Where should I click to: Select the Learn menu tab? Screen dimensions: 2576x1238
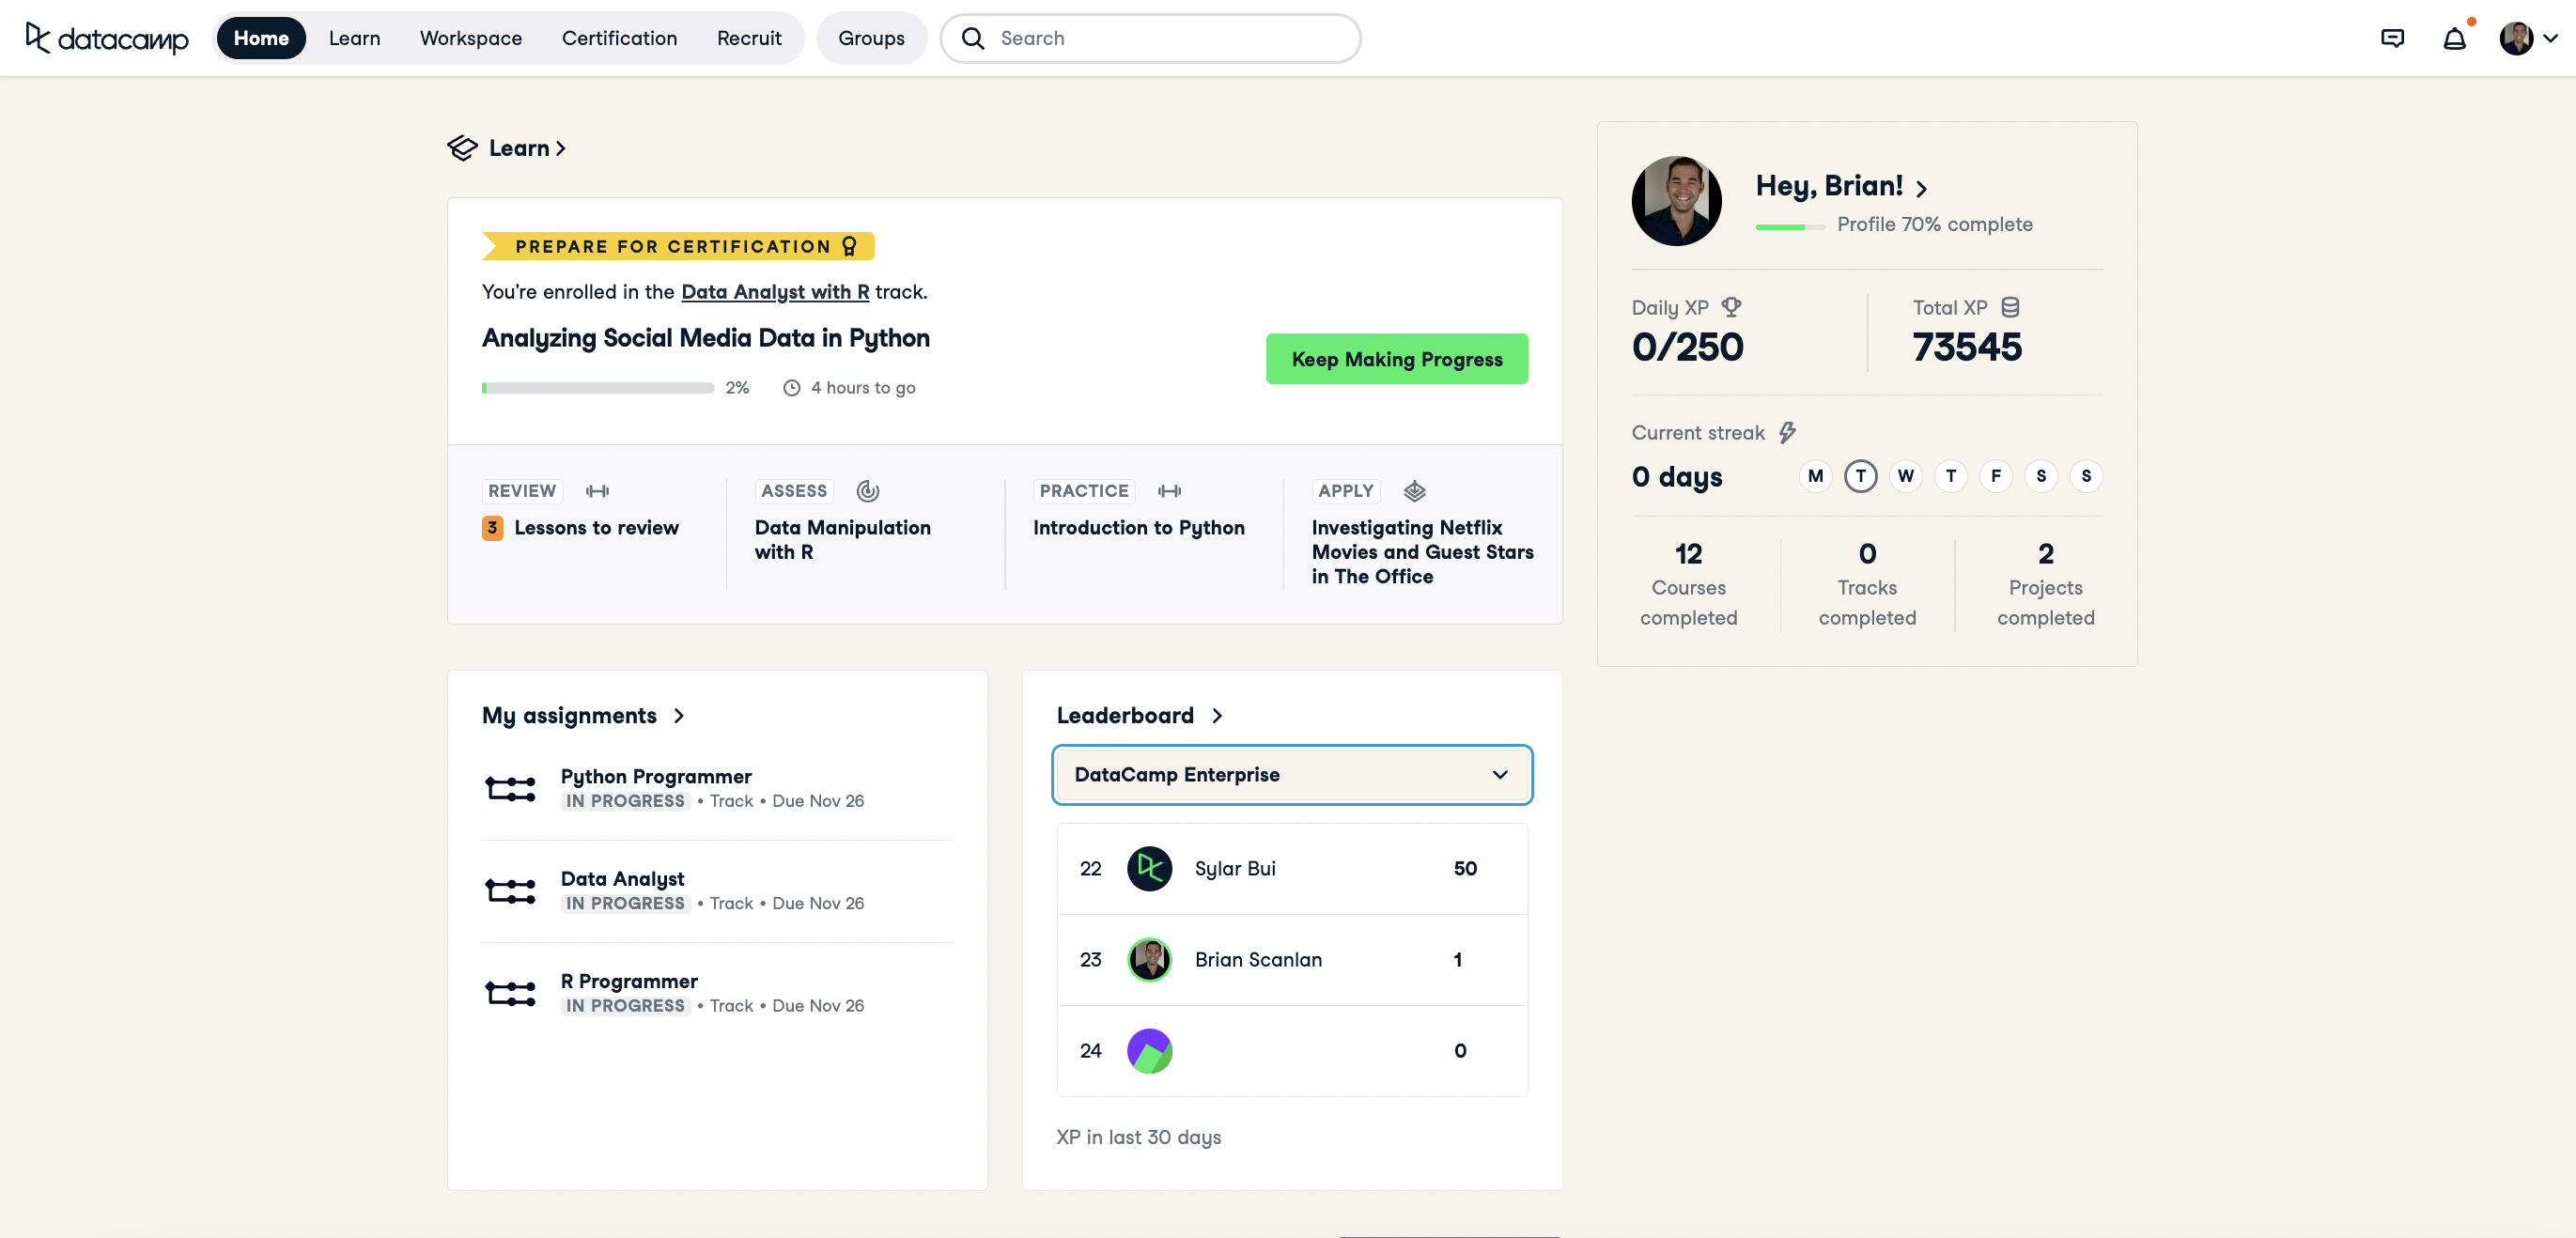tap(351, 36)
